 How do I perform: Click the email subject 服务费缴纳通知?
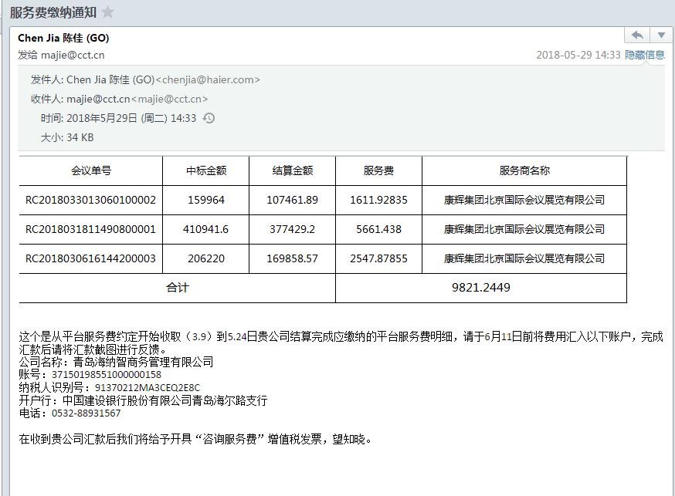[x=53, y=12]
